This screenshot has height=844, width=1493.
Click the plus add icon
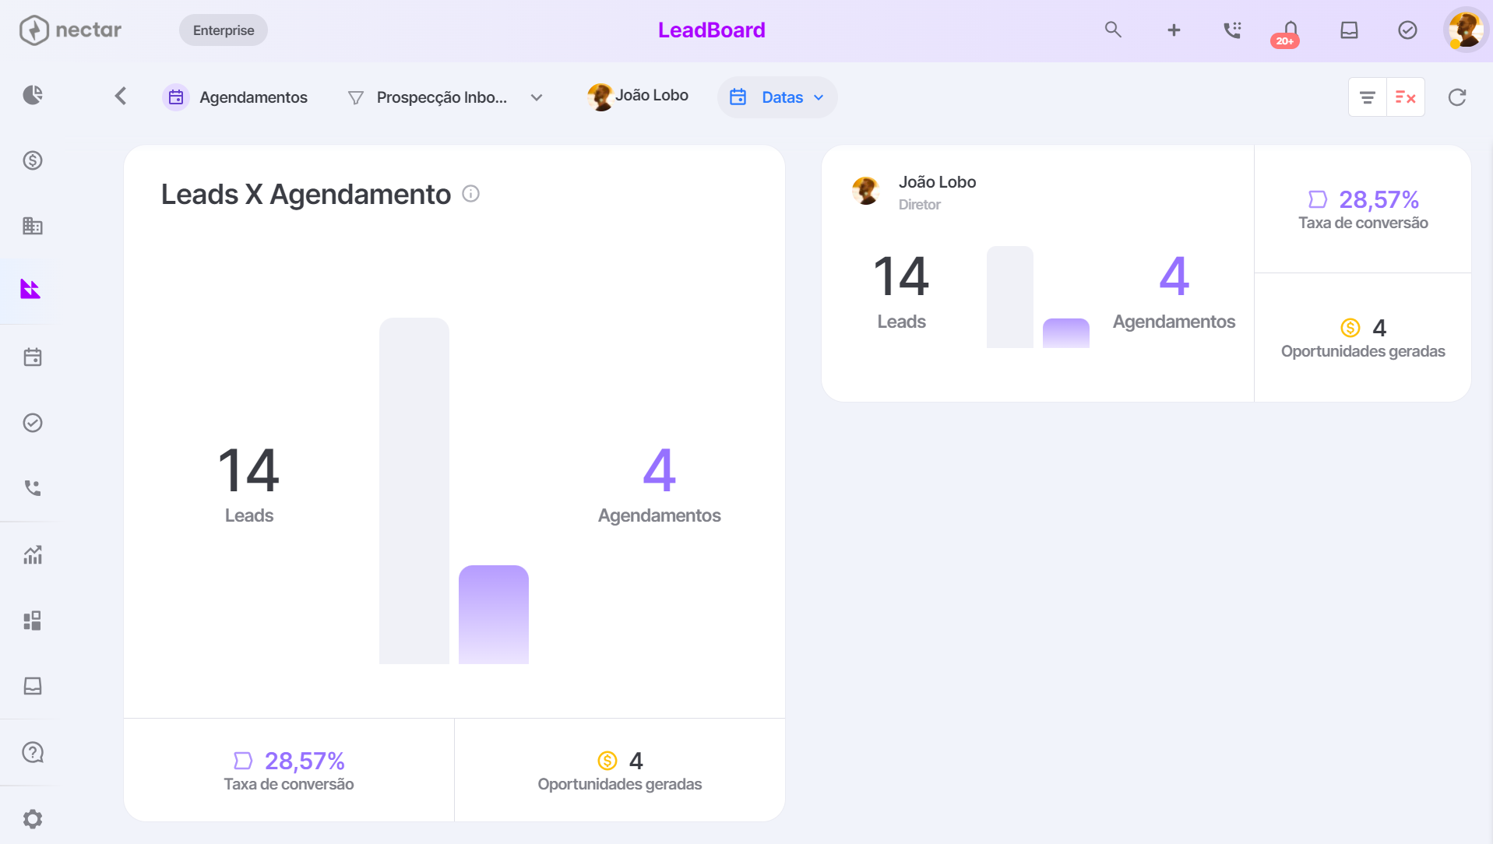pyautogui.click(x=1174, y=30)
